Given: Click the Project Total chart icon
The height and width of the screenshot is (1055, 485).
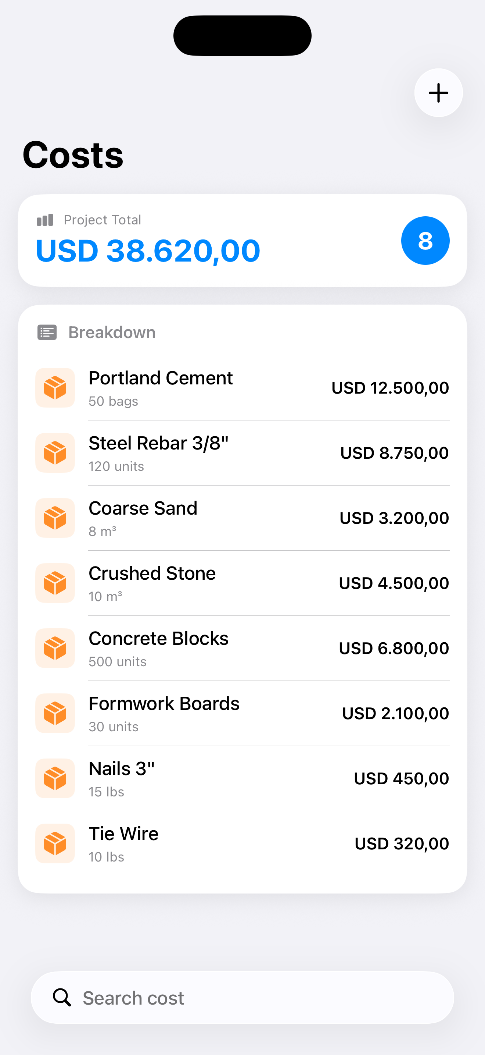Looking at the screenshot, I should click(x=45, y=220).
